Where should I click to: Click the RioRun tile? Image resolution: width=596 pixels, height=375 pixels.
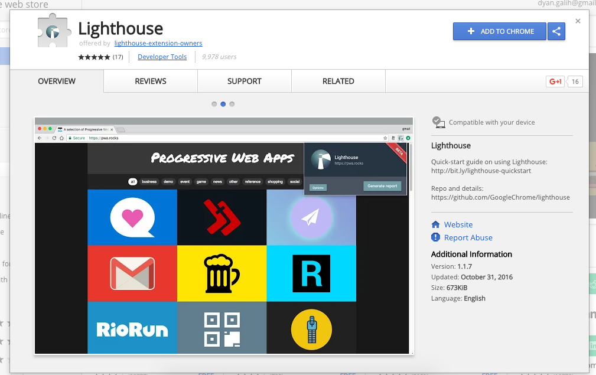[x=132, y=328]
